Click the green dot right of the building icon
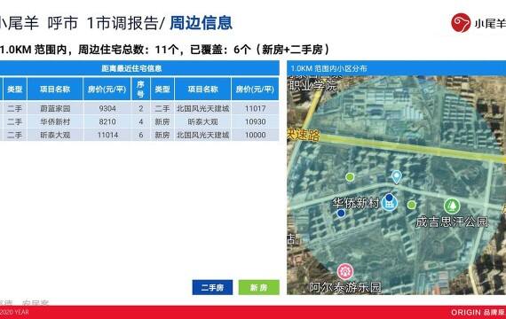This screenshot has height=319, width=506. (x=411, y=205)
